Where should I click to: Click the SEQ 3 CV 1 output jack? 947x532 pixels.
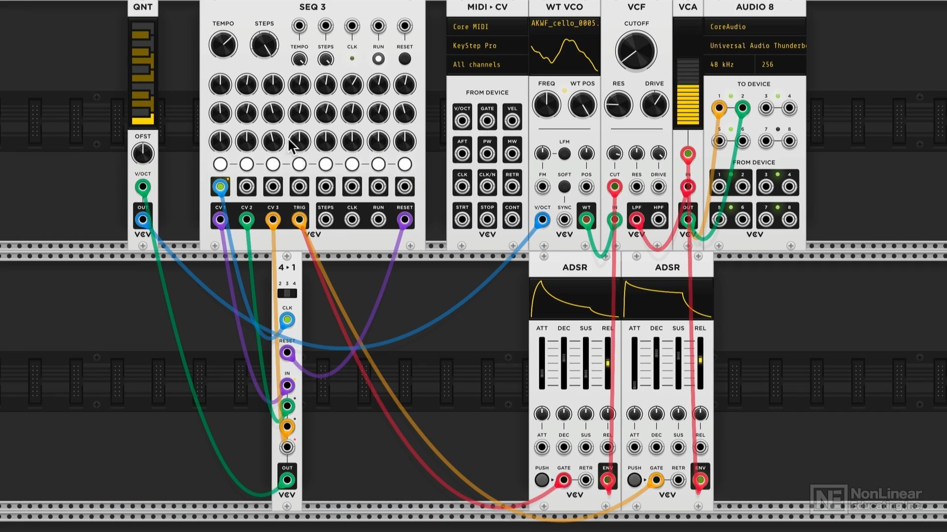[x=220, y=220]
